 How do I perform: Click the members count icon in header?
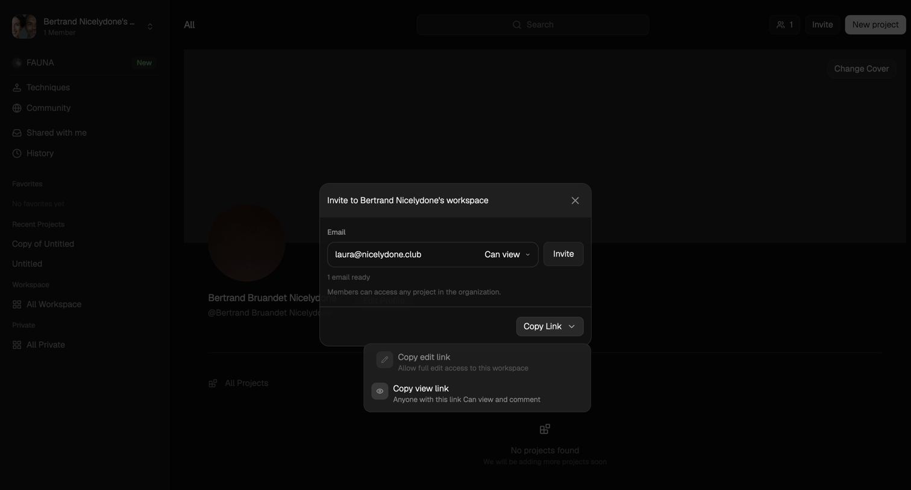click(780, 25)
